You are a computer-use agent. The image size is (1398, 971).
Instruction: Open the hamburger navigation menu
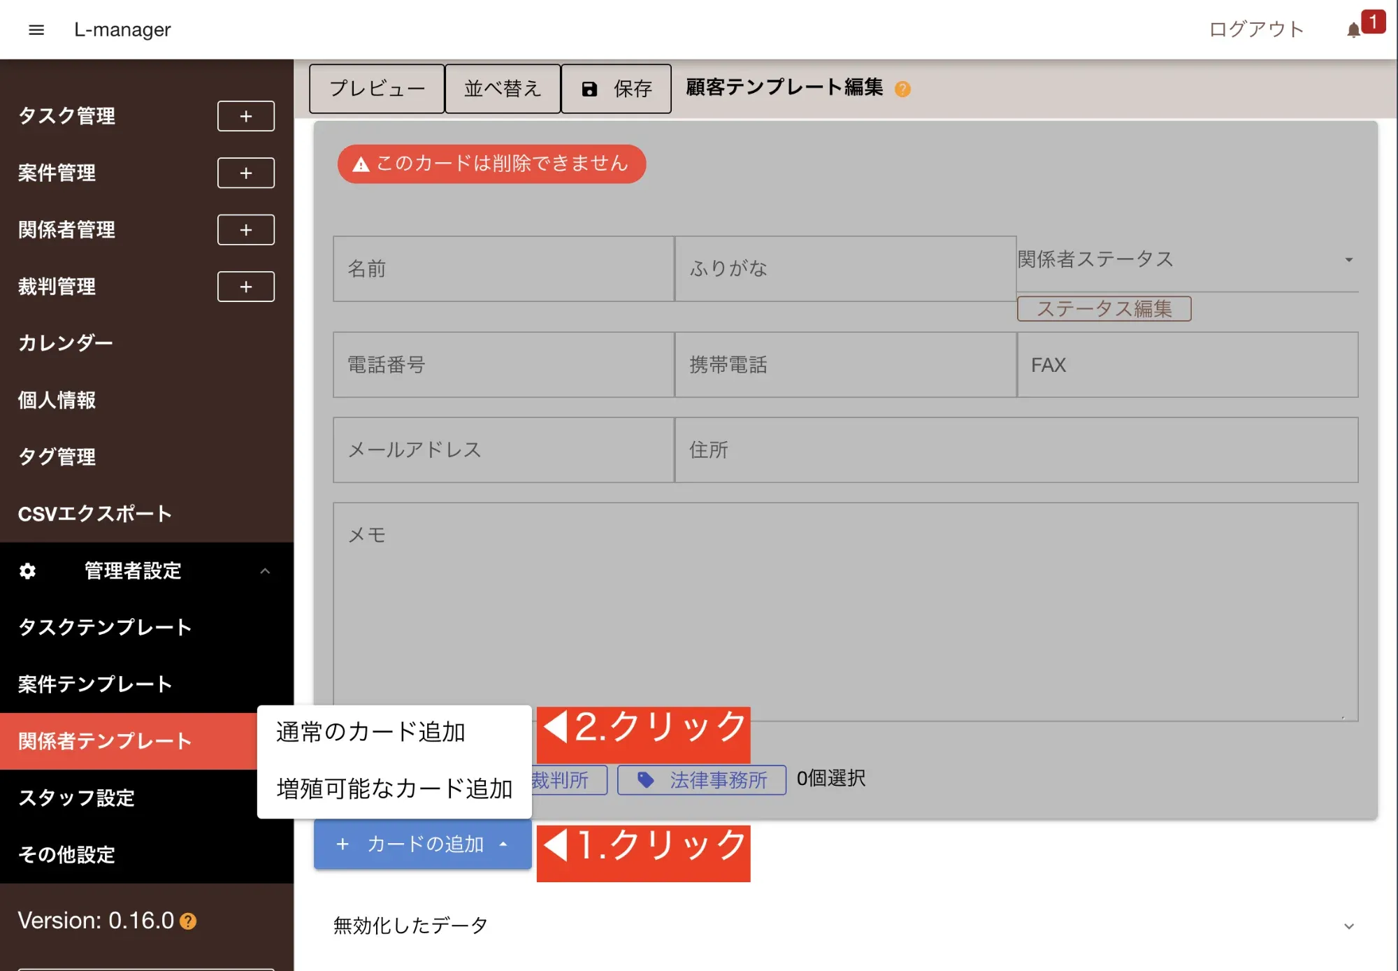[36, 29]
